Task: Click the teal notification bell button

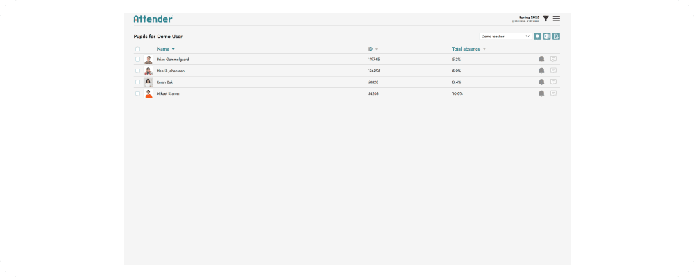Action: [x=537, y=36]
